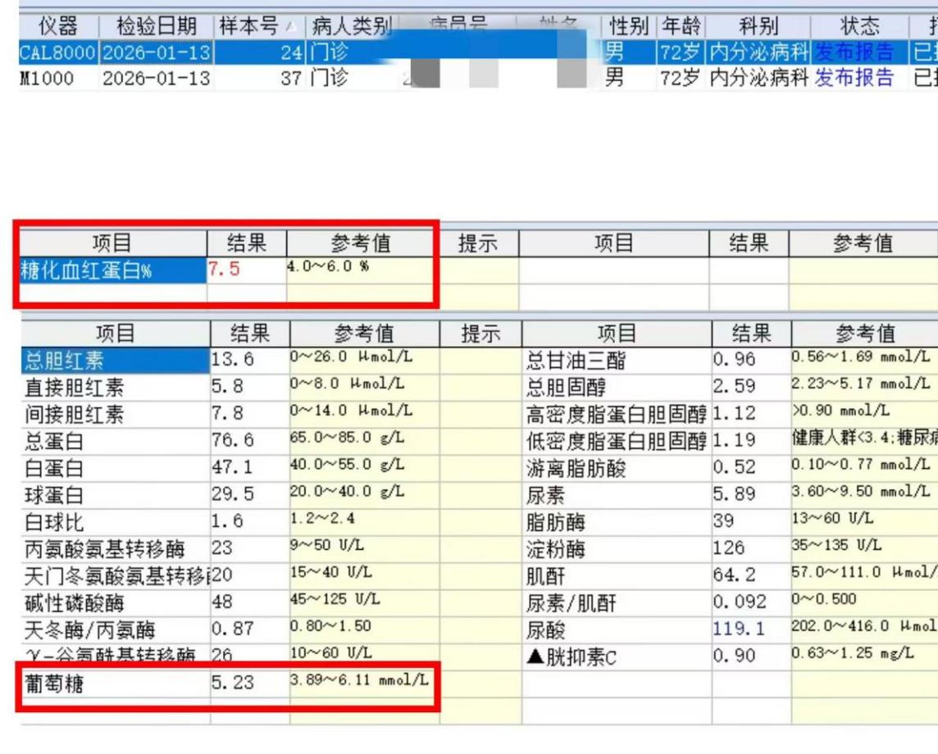This screenshot has height=754, width=938.
Task: Click the 检验日期 column header
Action: (156, 26)
